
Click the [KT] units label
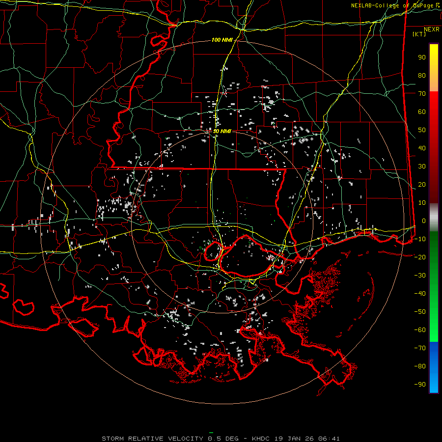[x=419, y=34]
